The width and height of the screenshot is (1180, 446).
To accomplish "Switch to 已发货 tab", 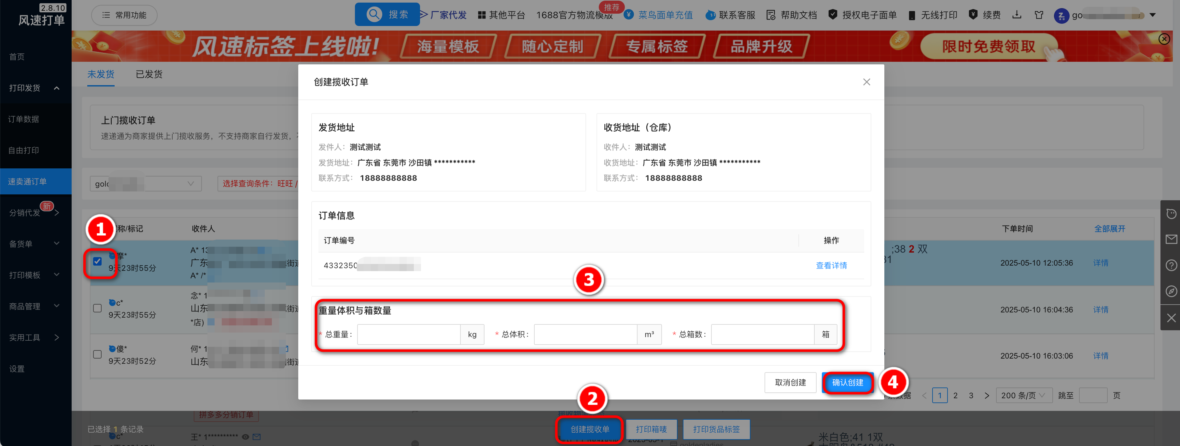I will pyautogui.click(x=149, y=74).
